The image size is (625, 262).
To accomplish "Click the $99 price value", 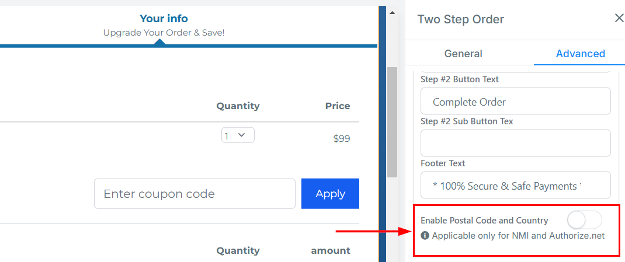I will pyautogui.click(x=341, y=139).
